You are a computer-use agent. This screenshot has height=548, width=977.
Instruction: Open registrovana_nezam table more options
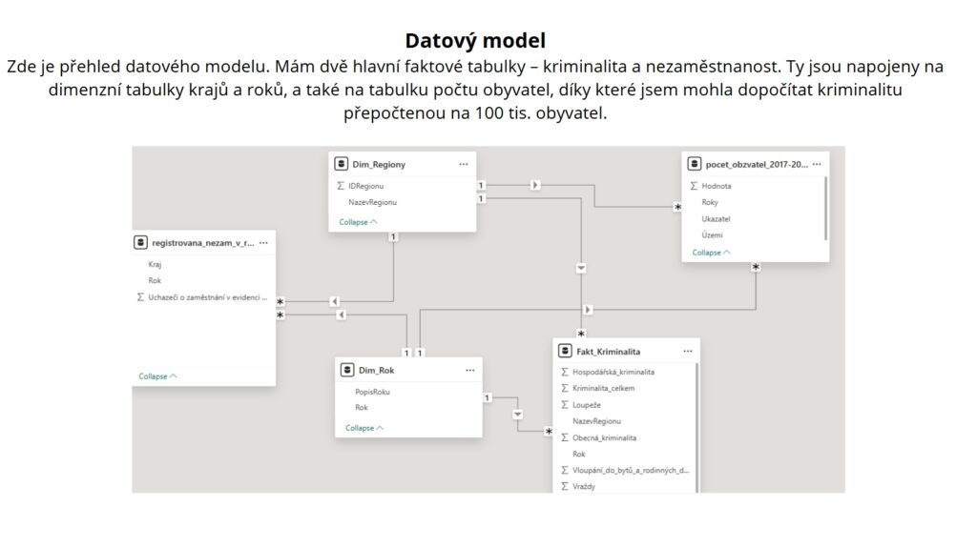click(263, 243)
